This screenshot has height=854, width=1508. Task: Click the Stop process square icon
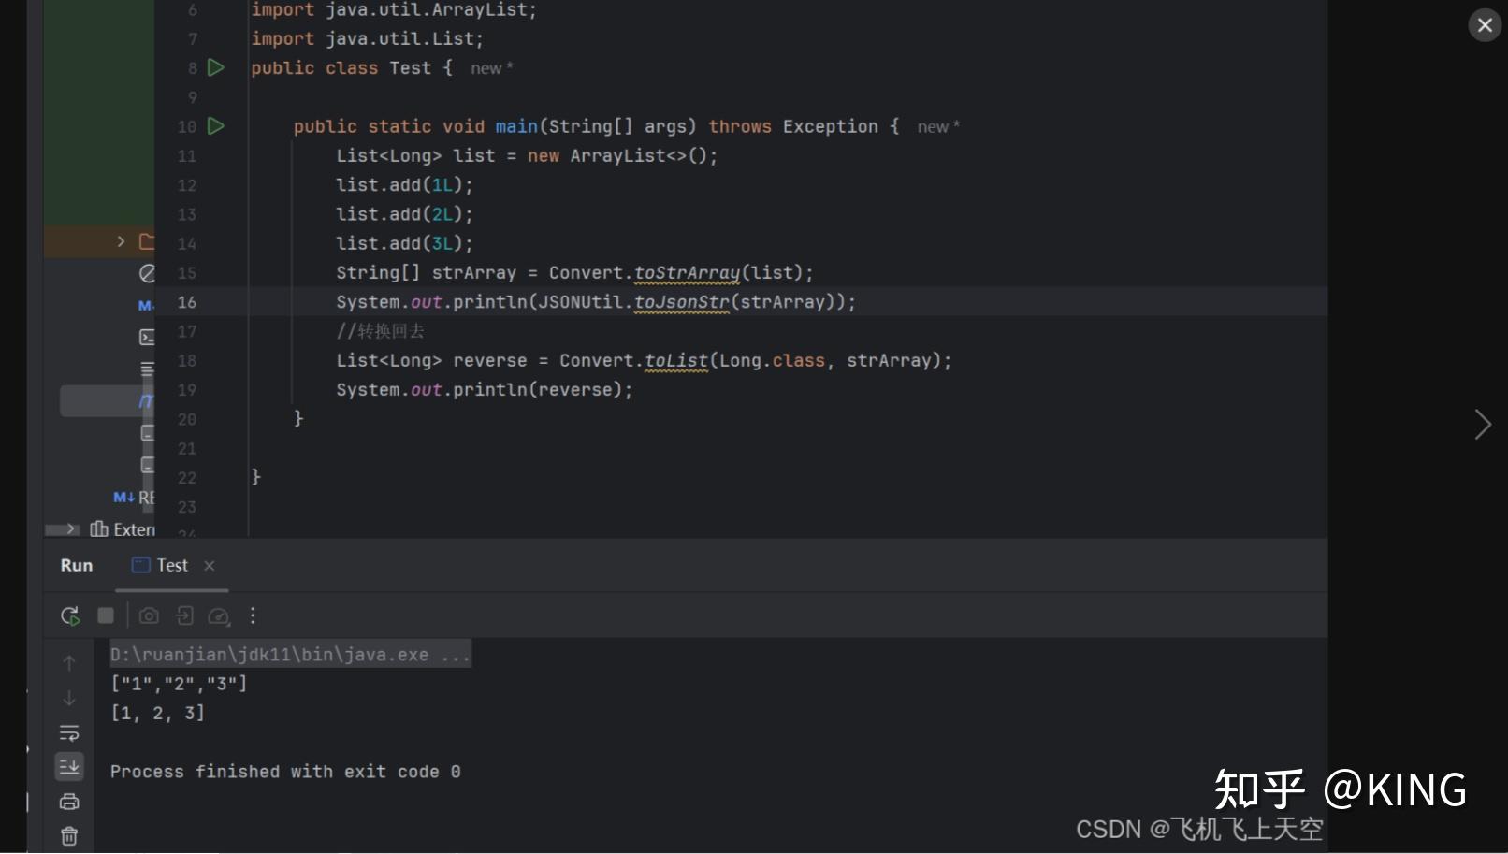click(106, 615)
